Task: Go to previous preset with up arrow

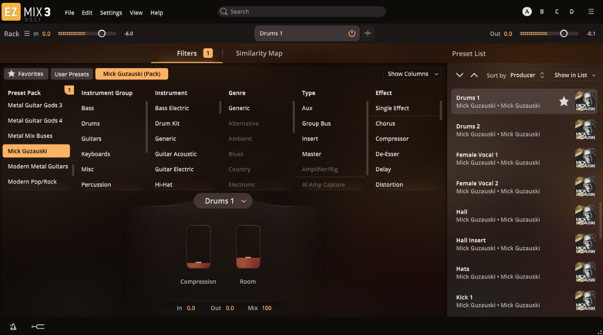Action: tap(474, 75)
